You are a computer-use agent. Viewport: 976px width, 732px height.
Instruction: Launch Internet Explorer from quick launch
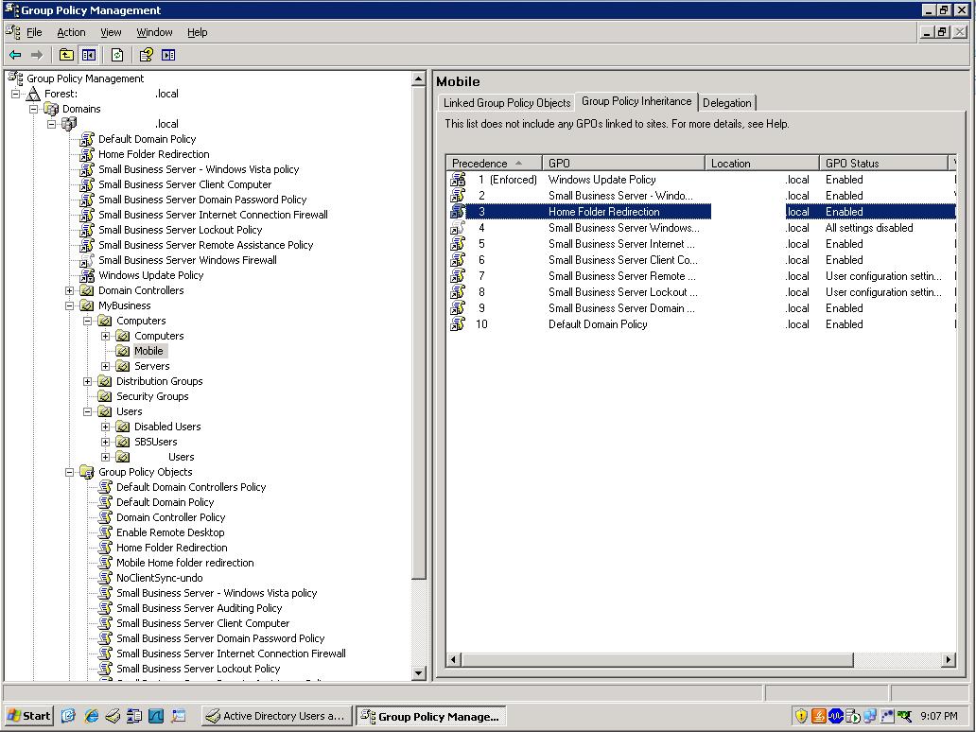(x=91, y=716)
